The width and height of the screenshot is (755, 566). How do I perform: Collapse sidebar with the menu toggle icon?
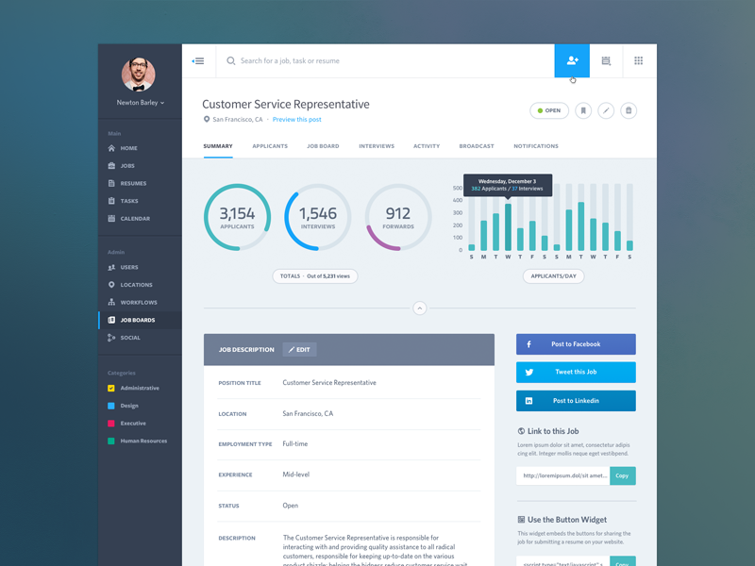198,61
